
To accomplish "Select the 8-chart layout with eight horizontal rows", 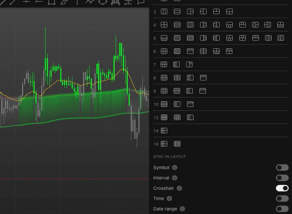I will click(203, 78).
